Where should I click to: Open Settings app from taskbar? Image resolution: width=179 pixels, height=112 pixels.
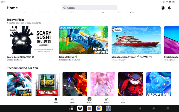coord(108,108)
